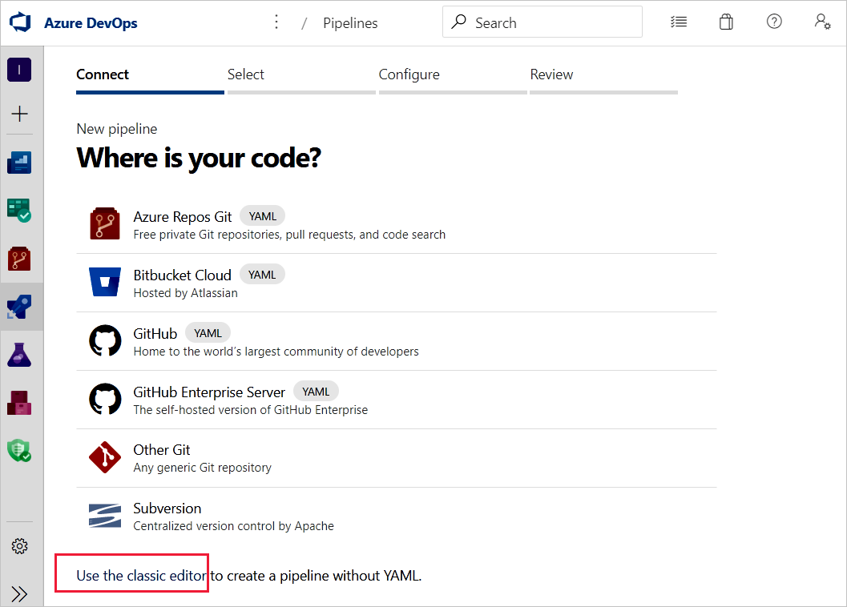Viewport: 847px width, 607px height.
Task: Switch to the Review tab
Action: pos(551,74)
